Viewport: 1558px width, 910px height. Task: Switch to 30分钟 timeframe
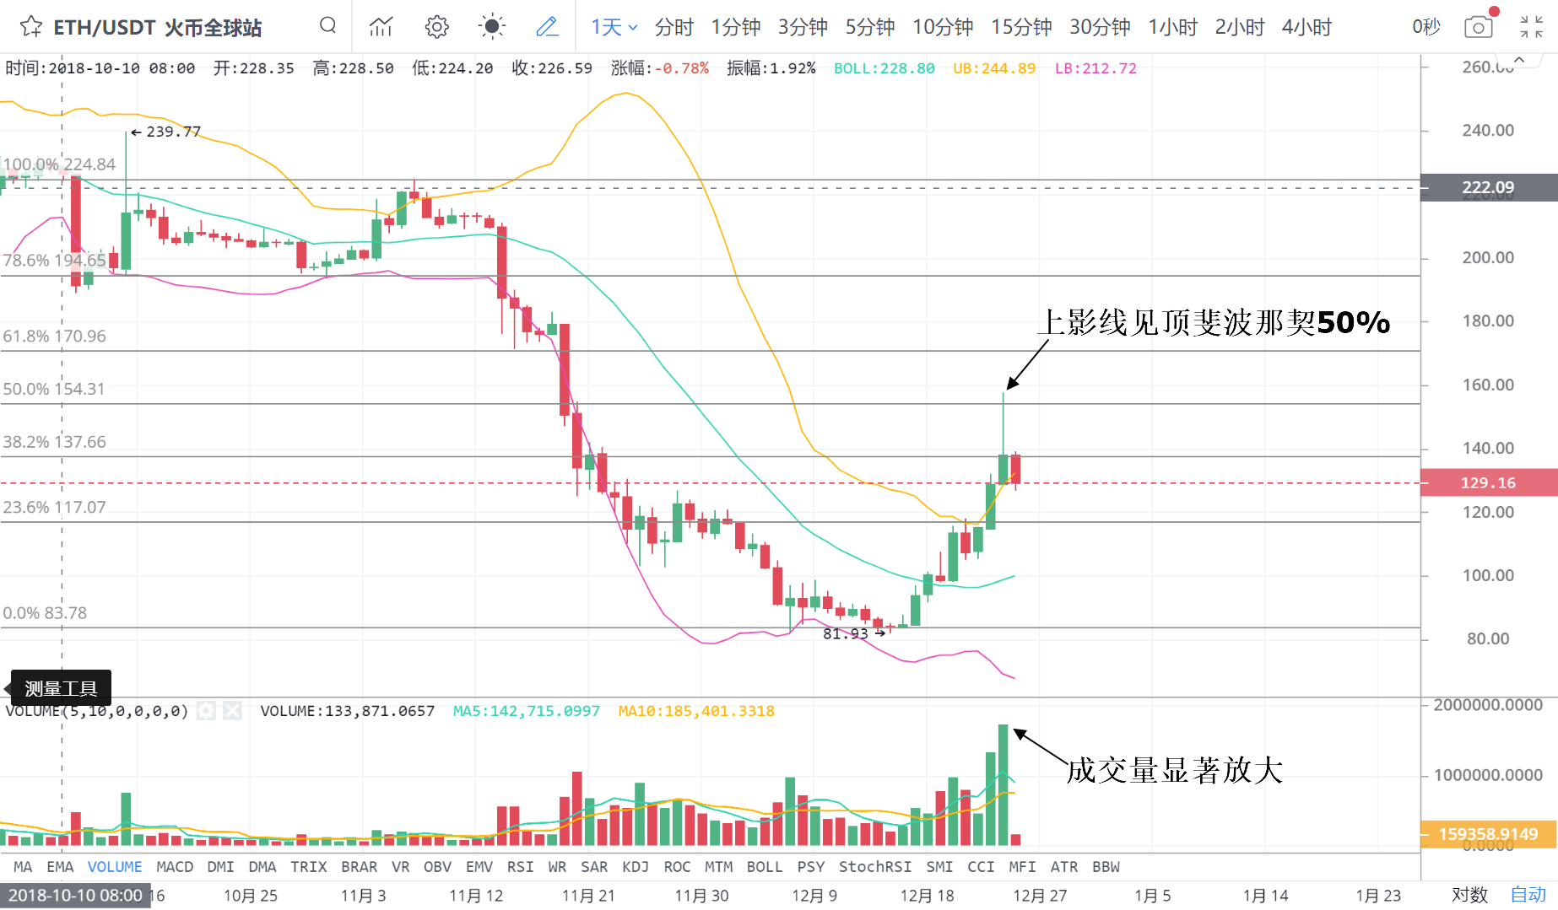click(x=1100, y=27)
